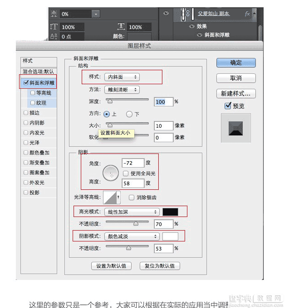Click the 大小 input field showing 10
Screen dimensions: 289x308
(163, 126)
